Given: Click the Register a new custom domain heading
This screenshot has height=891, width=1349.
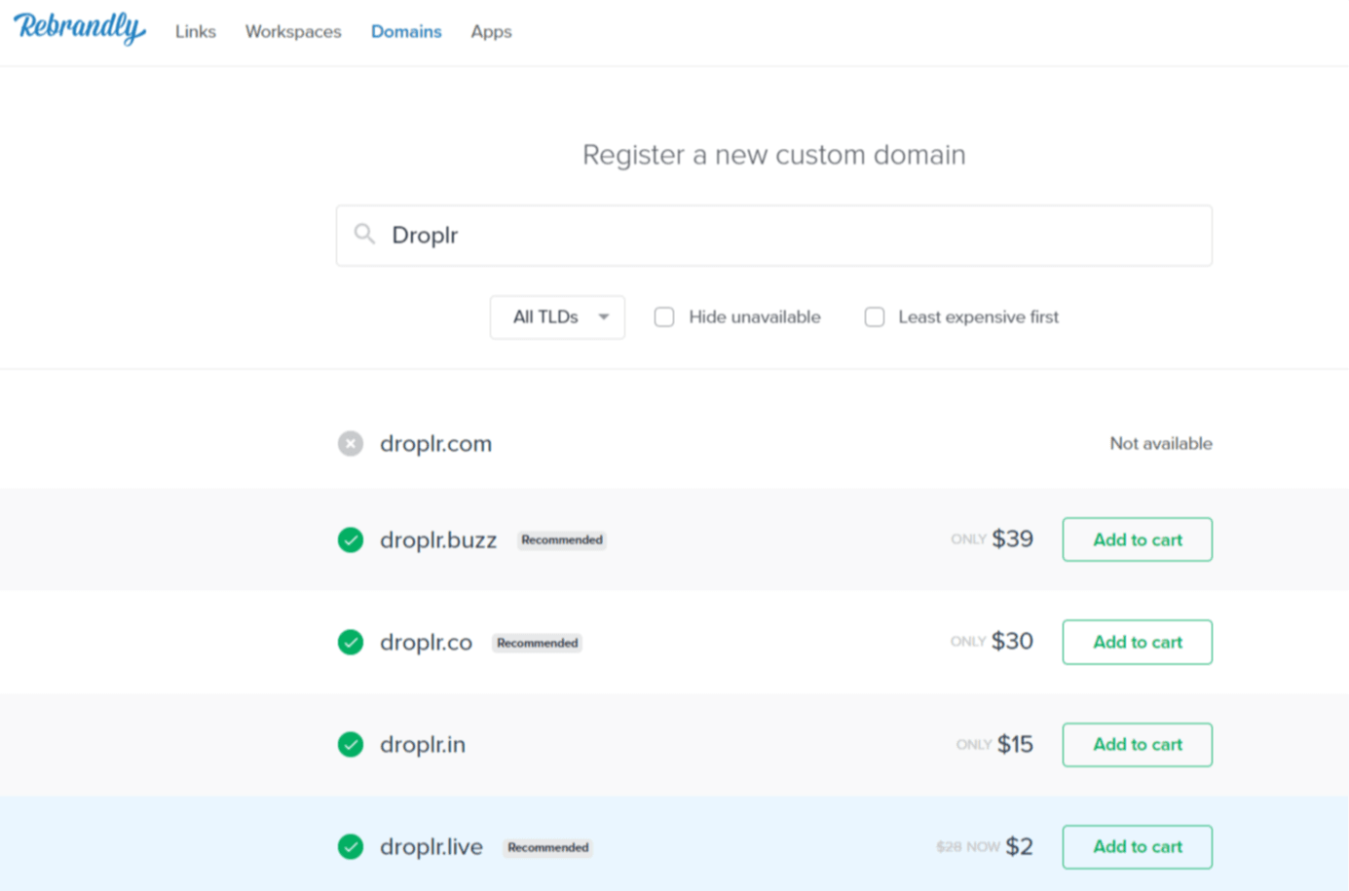Looking at the screenshot, I should [x=774, y=155].
